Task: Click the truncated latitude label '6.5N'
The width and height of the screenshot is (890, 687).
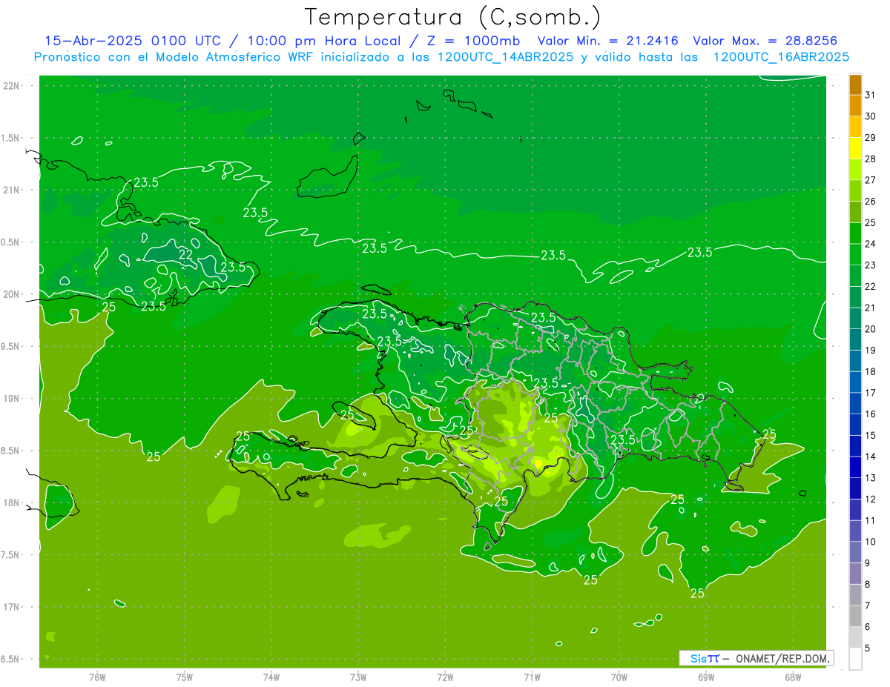Action: [10, 659]
